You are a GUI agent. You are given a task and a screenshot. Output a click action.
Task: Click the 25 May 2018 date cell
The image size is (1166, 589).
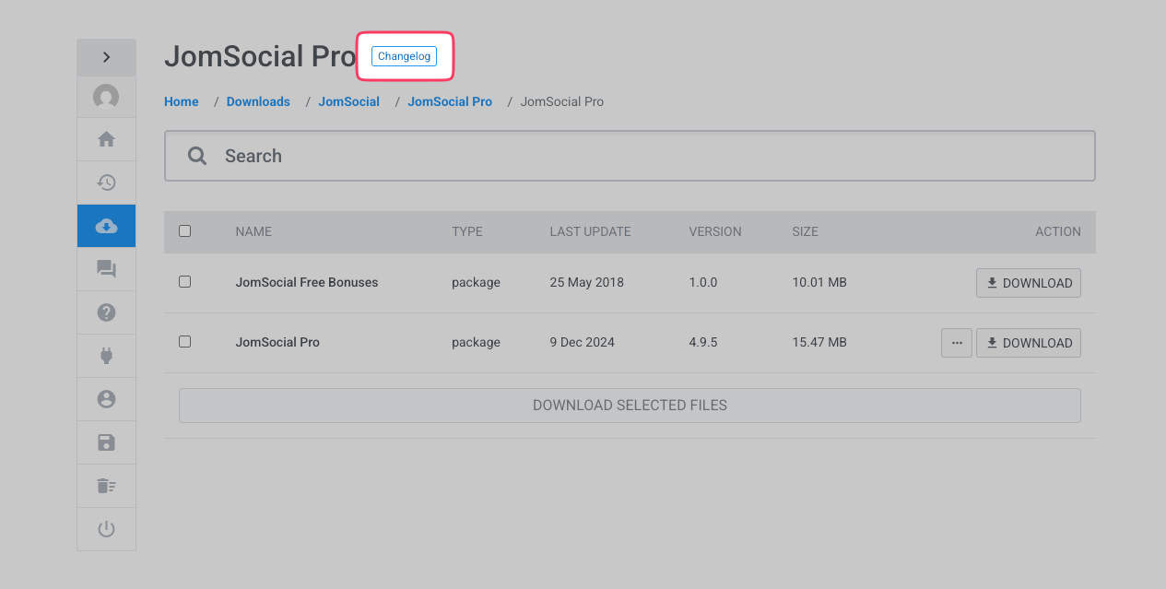[x=586, y=282]
